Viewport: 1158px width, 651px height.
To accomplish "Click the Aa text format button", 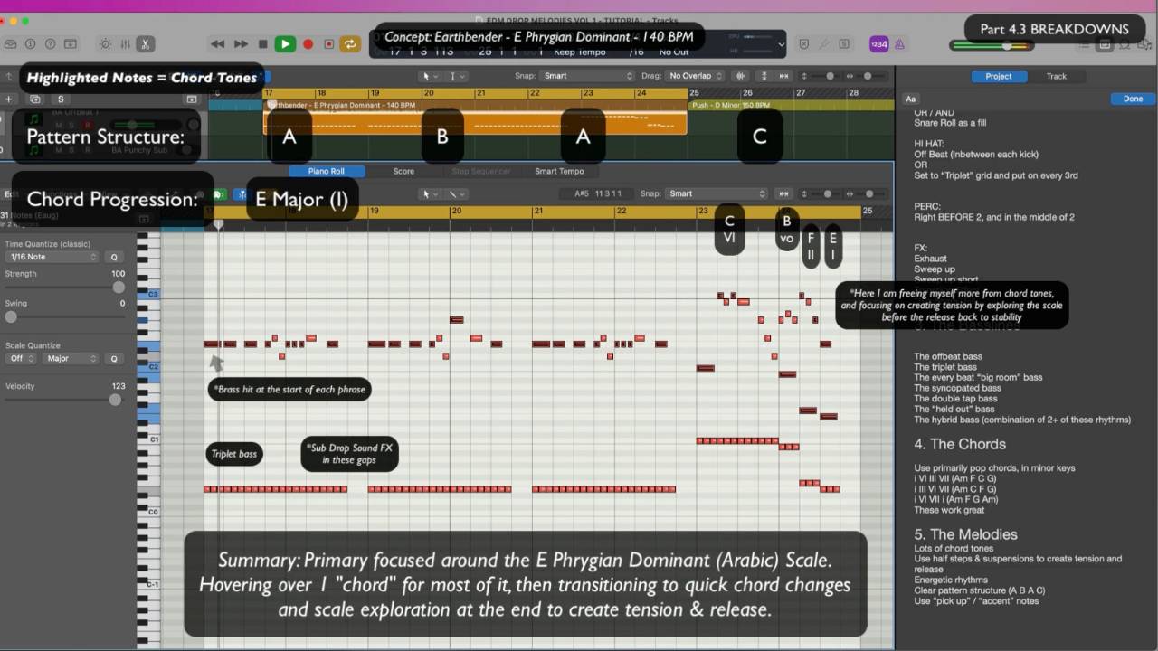I will 911,99.
